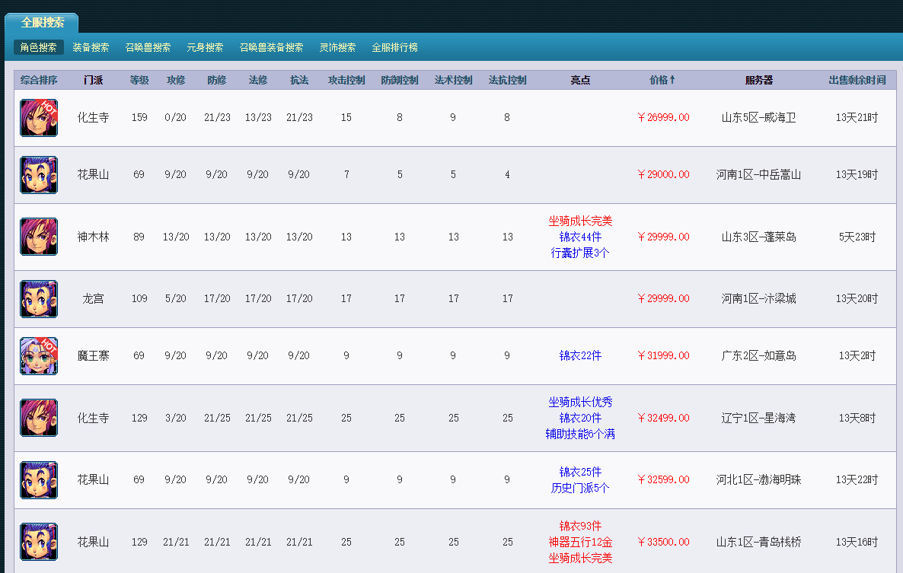Select the 龙宫 character avatar icon
This screenshot has height=573, width=903.
(39, 299)
